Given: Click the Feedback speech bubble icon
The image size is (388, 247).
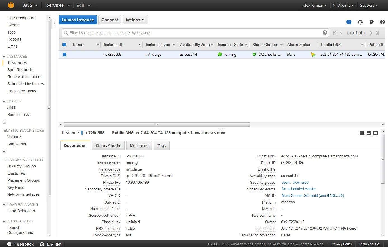Looking at the screenshot, I should (9, 244).
